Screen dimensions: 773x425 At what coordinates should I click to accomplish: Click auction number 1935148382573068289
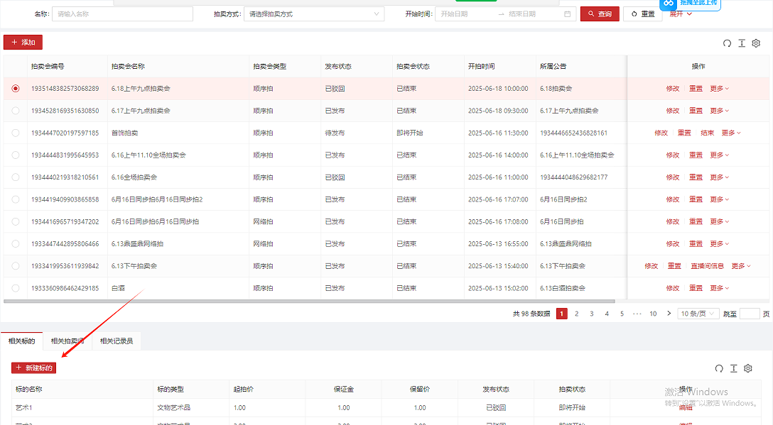[x=65, y=89]
